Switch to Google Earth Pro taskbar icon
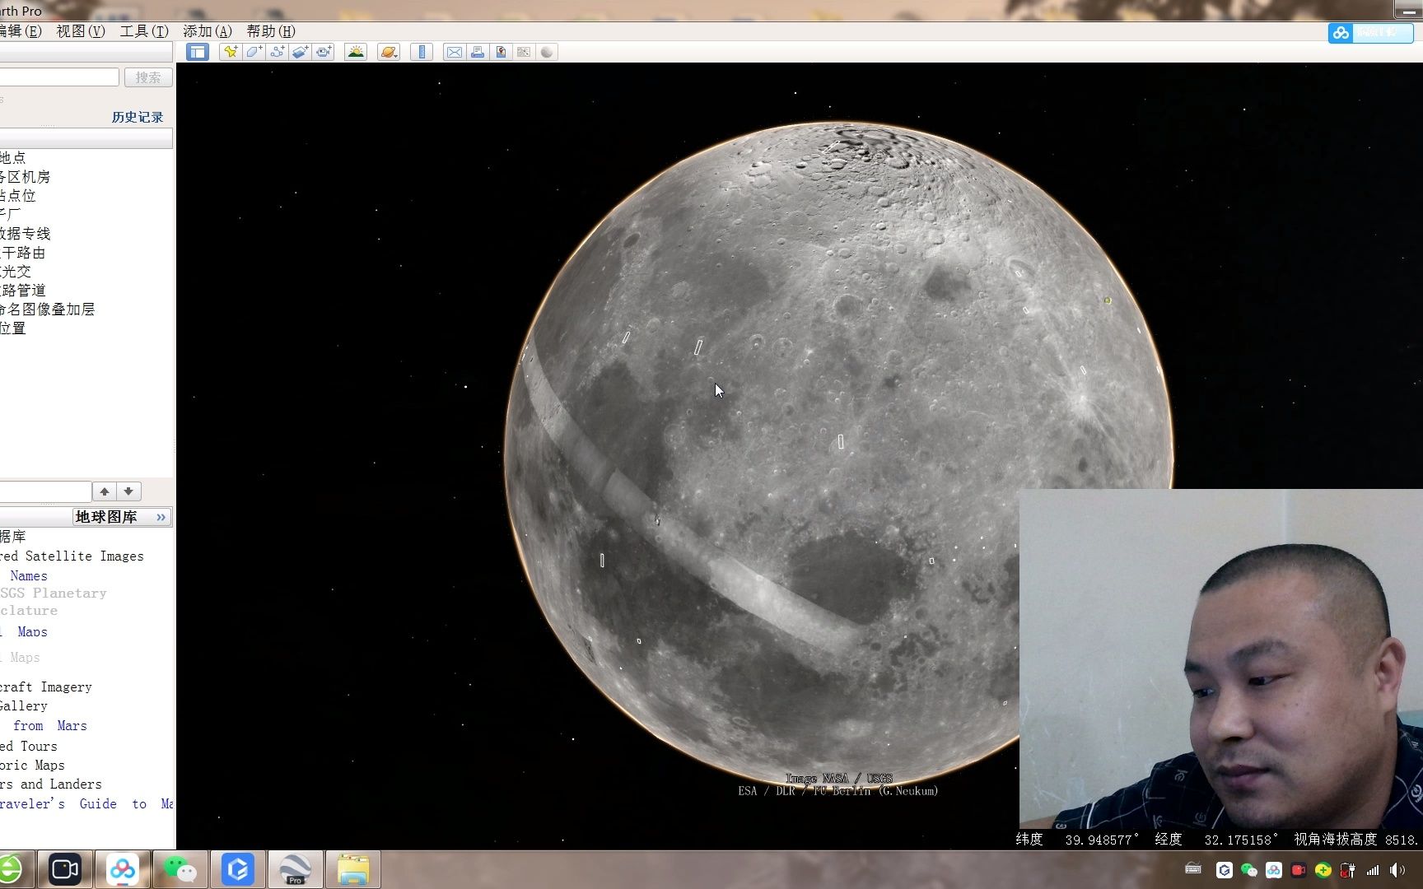Screen dimensions: 1423x889 pyautogui.click(x=295, y=869)
